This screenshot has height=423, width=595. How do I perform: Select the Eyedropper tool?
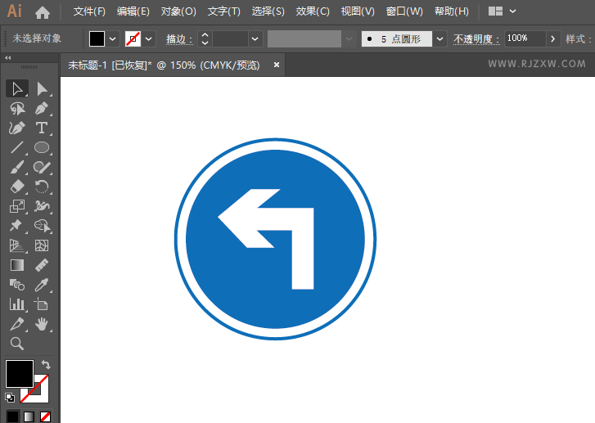pyautogui.click(x=42, y=285)
